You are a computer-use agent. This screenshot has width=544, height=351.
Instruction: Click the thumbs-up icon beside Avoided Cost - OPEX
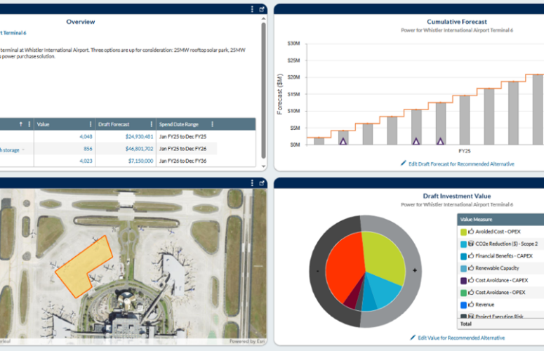[471, 232]
